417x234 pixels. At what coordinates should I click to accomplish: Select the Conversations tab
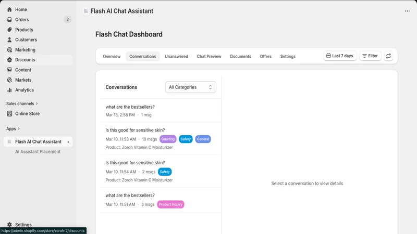(142, 57)
